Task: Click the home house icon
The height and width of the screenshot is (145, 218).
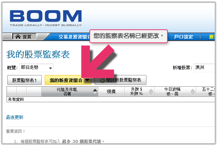Action: point(18,37)
